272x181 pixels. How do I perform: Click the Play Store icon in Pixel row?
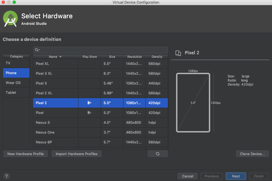click(89, 113)
